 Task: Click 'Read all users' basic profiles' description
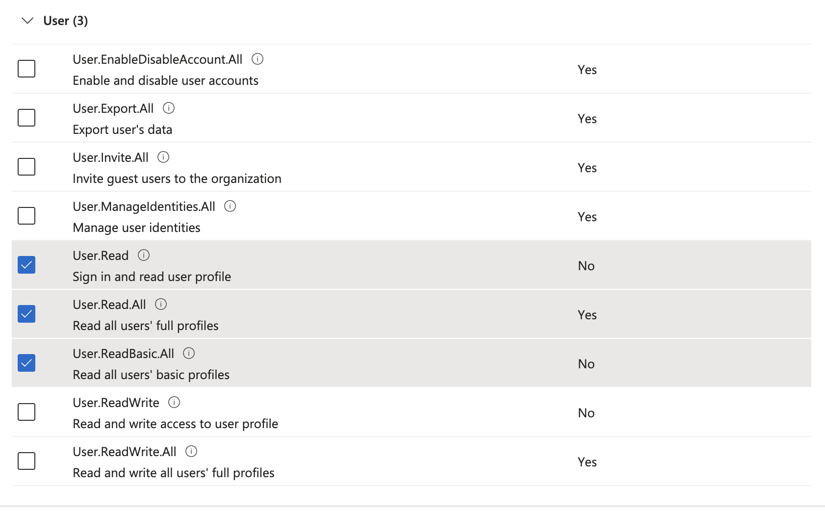[151, 375]
